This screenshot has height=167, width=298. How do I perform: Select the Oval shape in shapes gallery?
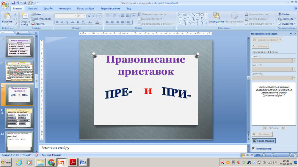pos(202,15)
